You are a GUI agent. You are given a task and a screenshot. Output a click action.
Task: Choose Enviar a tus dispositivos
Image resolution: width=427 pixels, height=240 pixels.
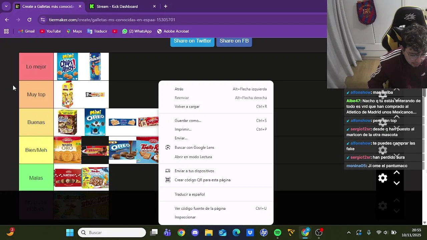pyautogui.click(x=216, y=171)
